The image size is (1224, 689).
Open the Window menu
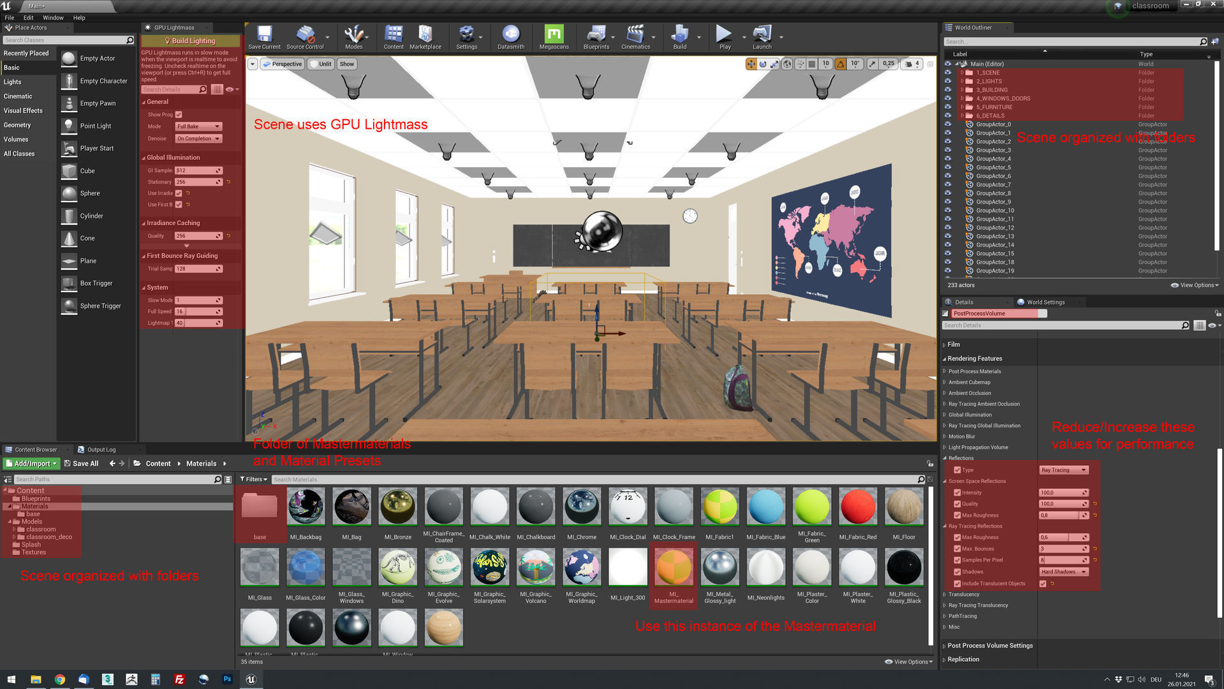(54, 17)
